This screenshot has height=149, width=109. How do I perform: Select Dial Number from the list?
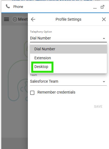[68, 49]
